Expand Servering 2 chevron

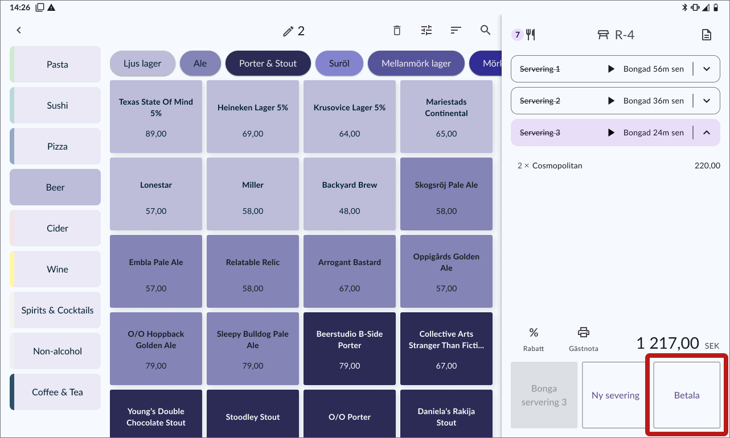707,101
